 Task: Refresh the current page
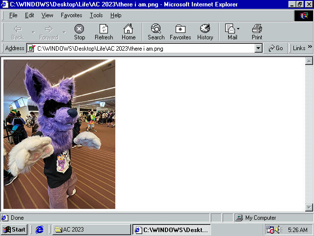[x=104, y=32]
